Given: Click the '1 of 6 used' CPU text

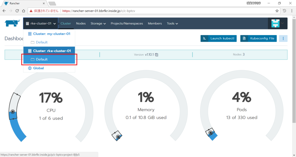Looking at the screenshot, I should (51, 118).
